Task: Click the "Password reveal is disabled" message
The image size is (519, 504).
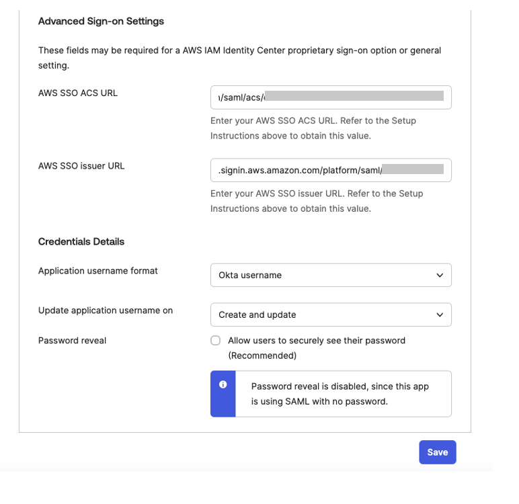Action: [340, 394]
